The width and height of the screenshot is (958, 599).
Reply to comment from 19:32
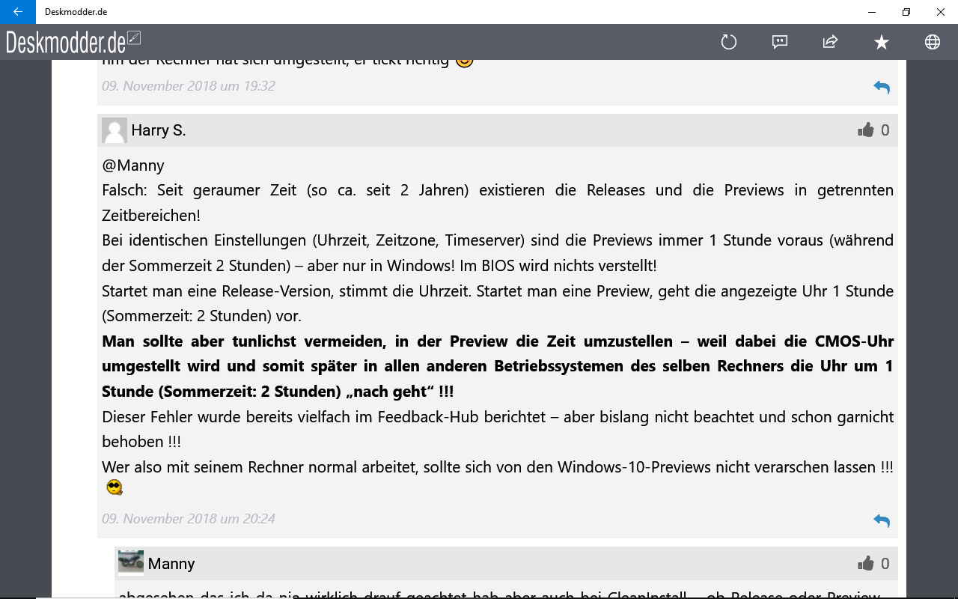tap(882, 87)
